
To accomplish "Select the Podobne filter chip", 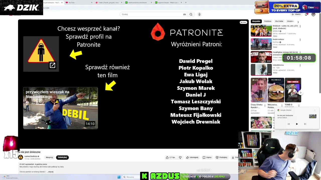I will (268, 21).
